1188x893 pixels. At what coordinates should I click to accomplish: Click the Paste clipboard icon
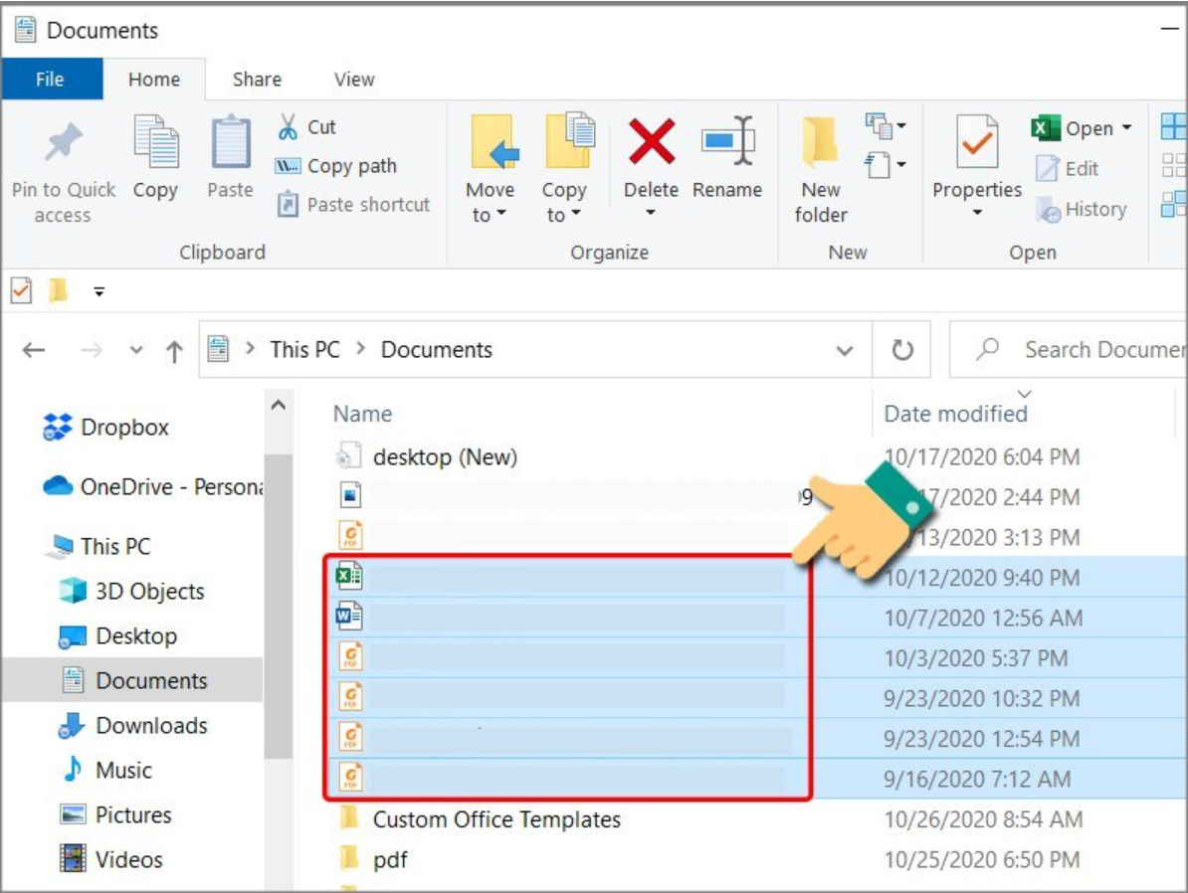click(x=230, y=141)
